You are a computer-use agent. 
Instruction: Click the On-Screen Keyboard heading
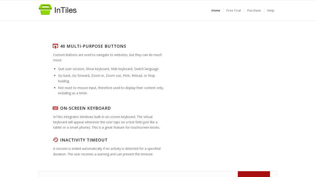pyautogui.click(x=85, y=108)
